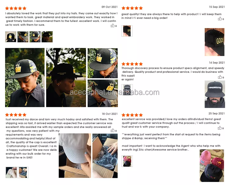Screen dimensions: 229x185
Task: Open box thumbnail in 18 Oct review
Action: (x=23, y=173)
